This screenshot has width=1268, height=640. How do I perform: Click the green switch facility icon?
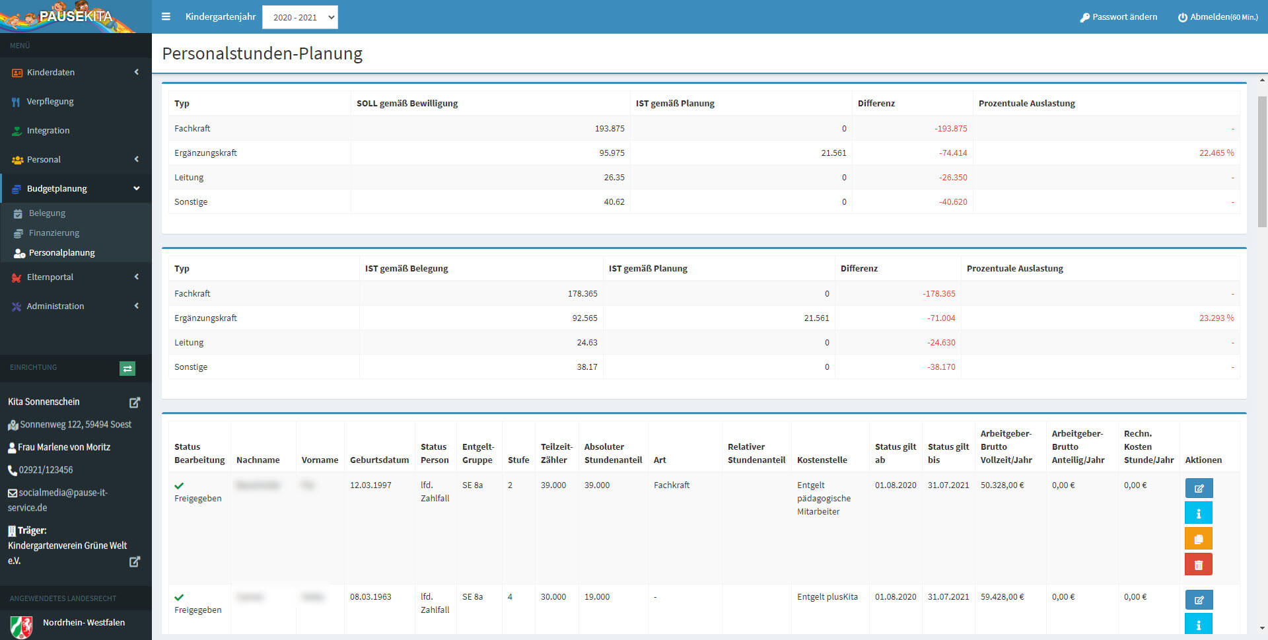(127, 368)
